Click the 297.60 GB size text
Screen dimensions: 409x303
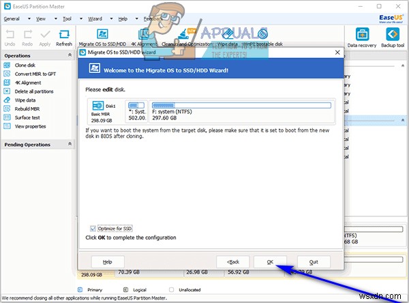[x=164, y=118]
